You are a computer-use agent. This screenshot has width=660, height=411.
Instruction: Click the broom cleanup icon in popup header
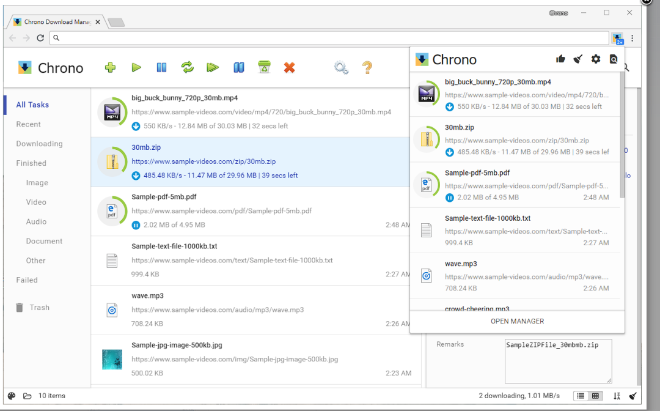tap(578, 59)
